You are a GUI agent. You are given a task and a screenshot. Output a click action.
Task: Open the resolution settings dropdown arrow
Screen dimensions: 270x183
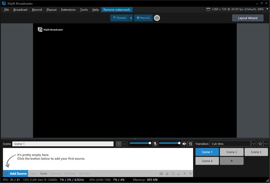click(x=267, y=9)
